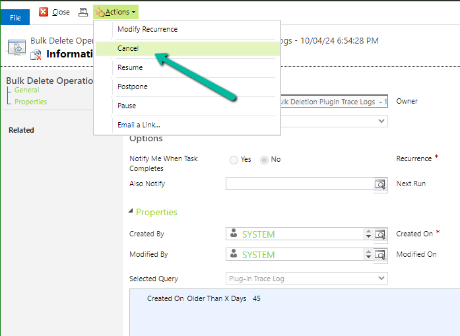Click the Also Notify input field
The image size is (460, 336).
point(299,184)
